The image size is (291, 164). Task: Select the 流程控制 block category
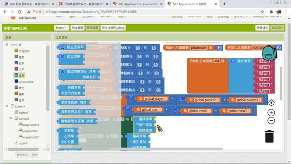coord(22,51)
